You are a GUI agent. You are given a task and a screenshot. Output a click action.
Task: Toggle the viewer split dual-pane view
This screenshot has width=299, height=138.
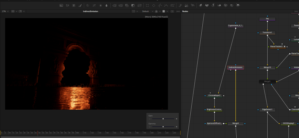172,11
